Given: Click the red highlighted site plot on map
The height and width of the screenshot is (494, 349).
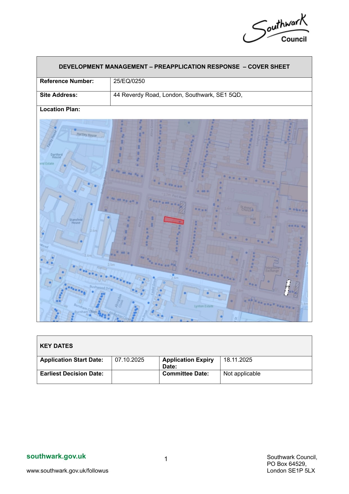Looking at the screenshot, I should 174,220.
